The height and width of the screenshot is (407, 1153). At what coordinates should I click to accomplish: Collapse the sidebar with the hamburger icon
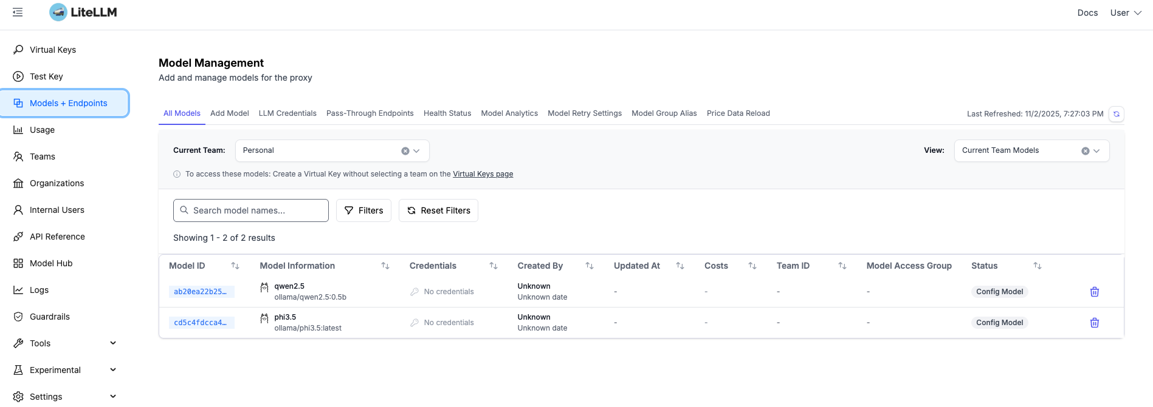pos(18,12)
